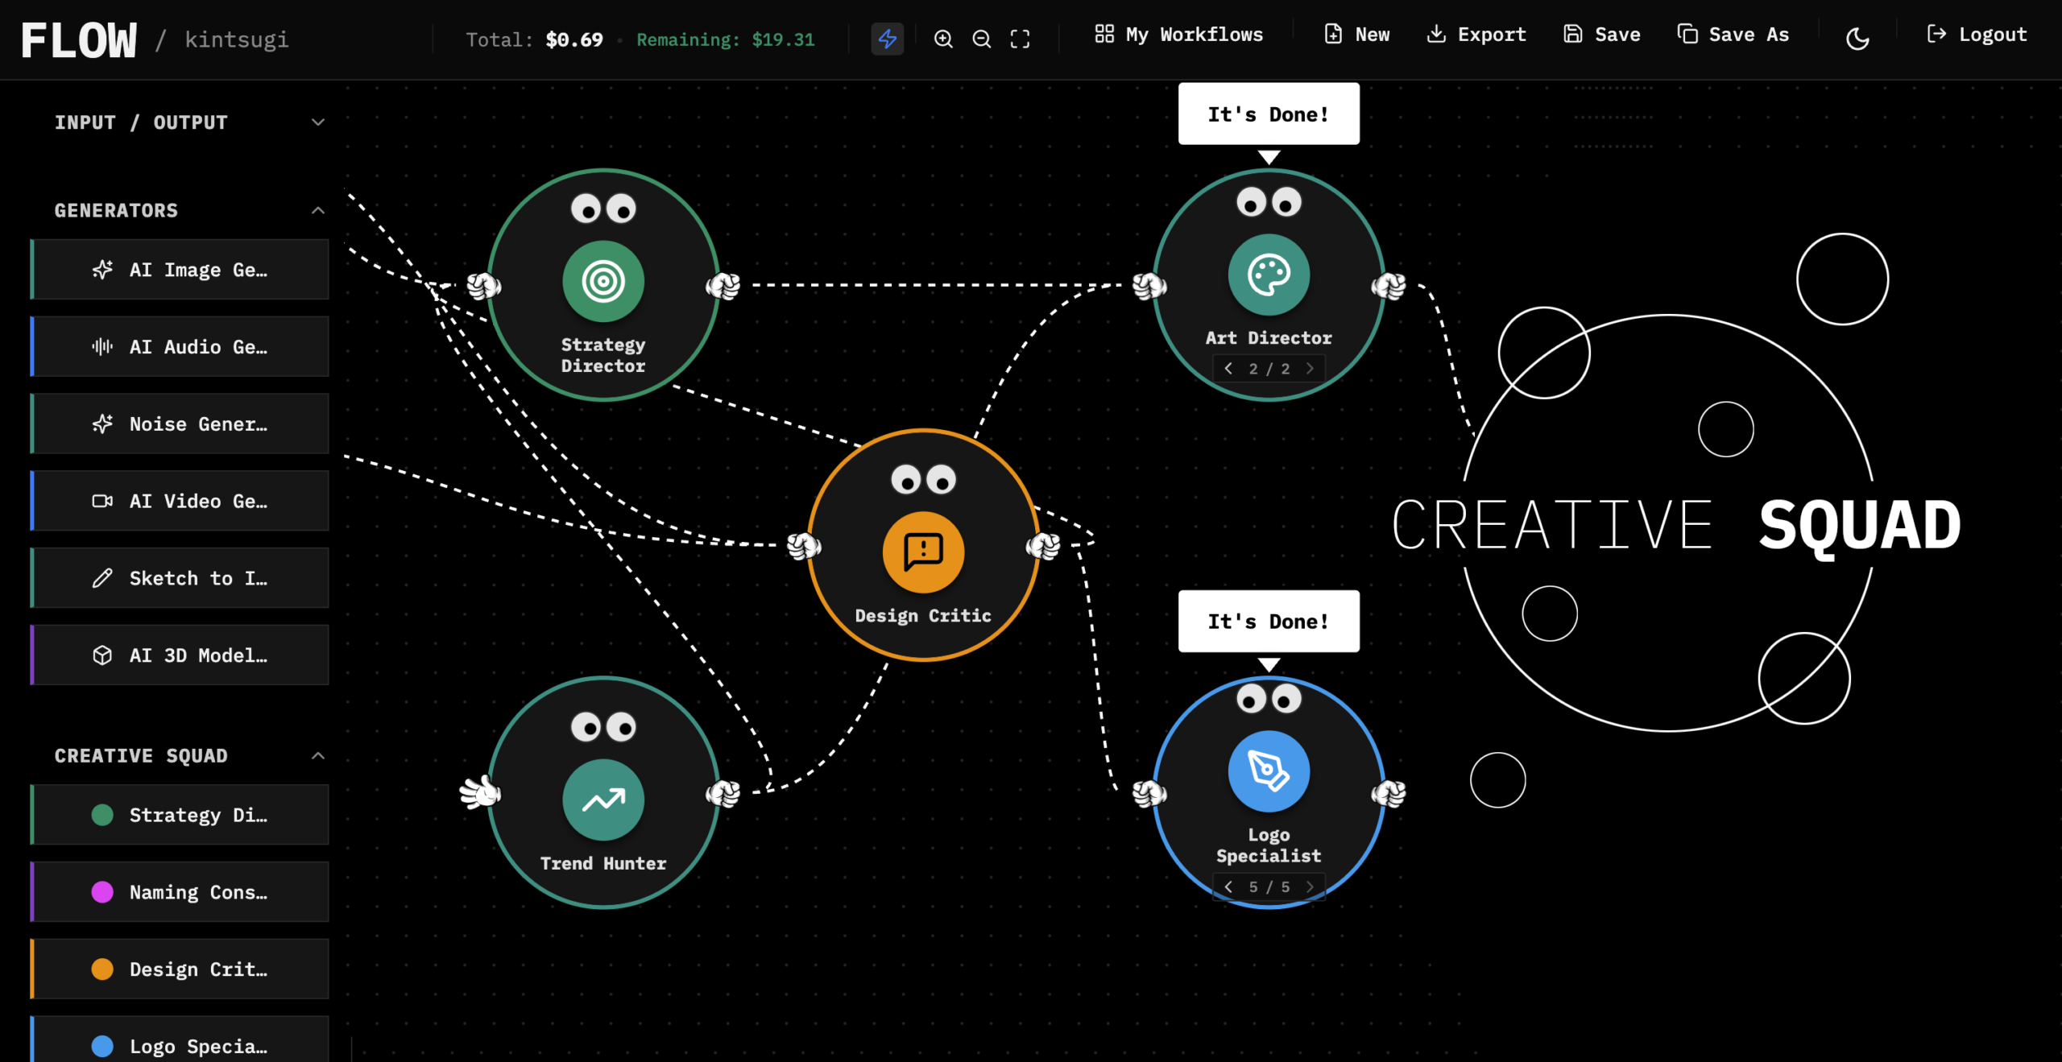
Task: Expand the Input / Output section
Action: point(317,122)
